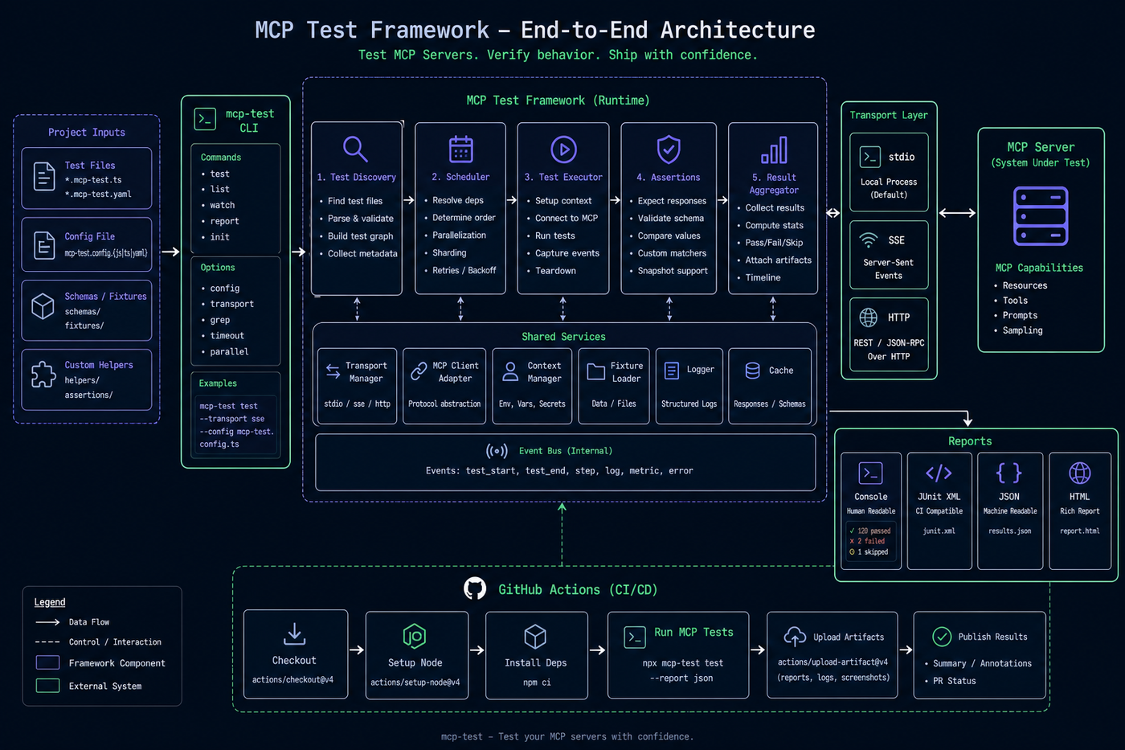Click 'junit.xml' in JUnit XML card
The width and height of the screenshot is (1125, 750).
tap(939, 531)
